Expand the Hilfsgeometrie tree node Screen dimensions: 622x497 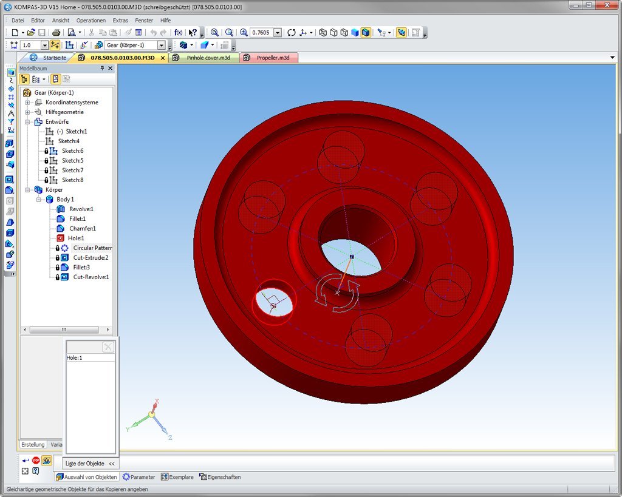click(27, 112)
